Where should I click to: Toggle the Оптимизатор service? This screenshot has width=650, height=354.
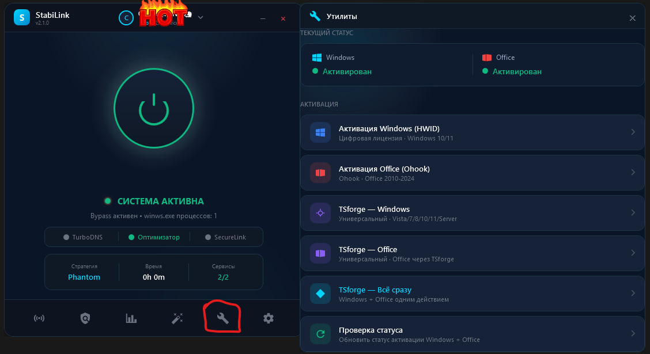(154, 237)
